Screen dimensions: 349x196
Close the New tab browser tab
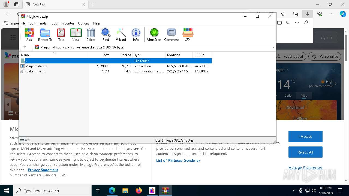pyautogui.click(x=84, y=4)
